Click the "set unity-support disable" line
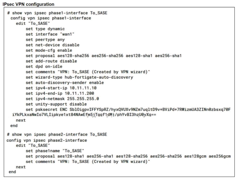The image size is (237, 179). click(56, 104)
